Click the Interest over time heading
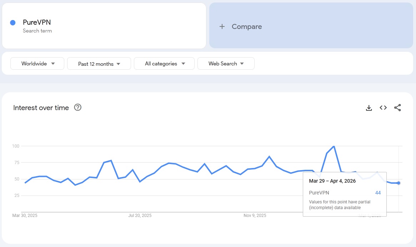 tap(41, 108)
